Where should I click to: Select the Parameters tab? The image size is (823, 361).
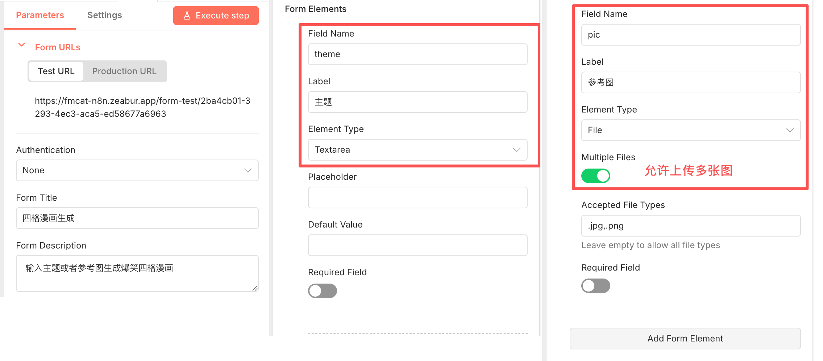point(40,15)
